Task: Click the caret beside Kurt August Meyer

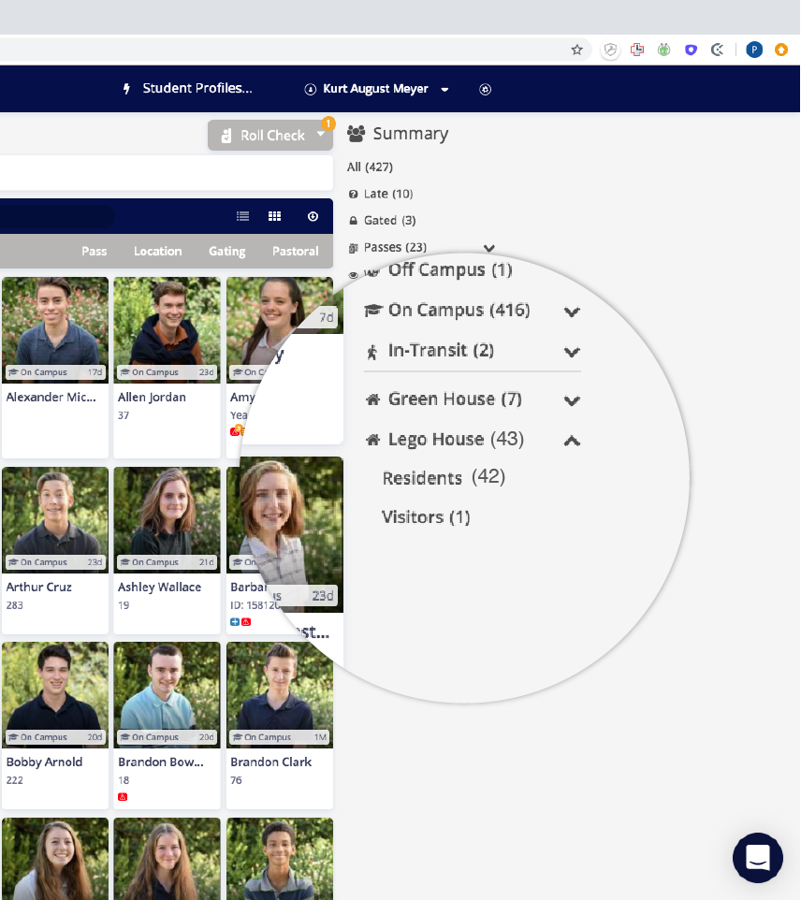Action: coord(444,90)
